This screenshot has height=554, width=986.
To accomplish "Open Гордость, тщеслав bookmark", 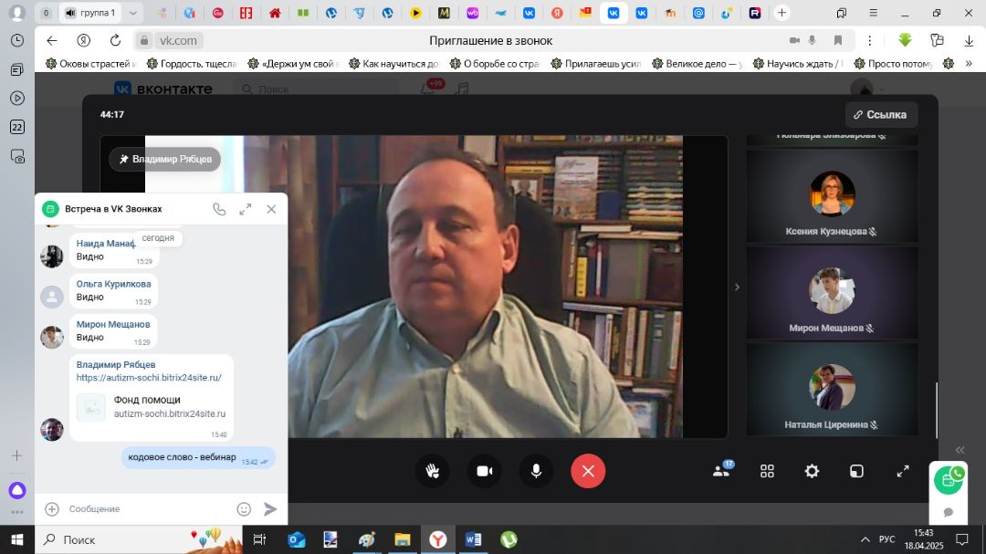I will (192, 64).
